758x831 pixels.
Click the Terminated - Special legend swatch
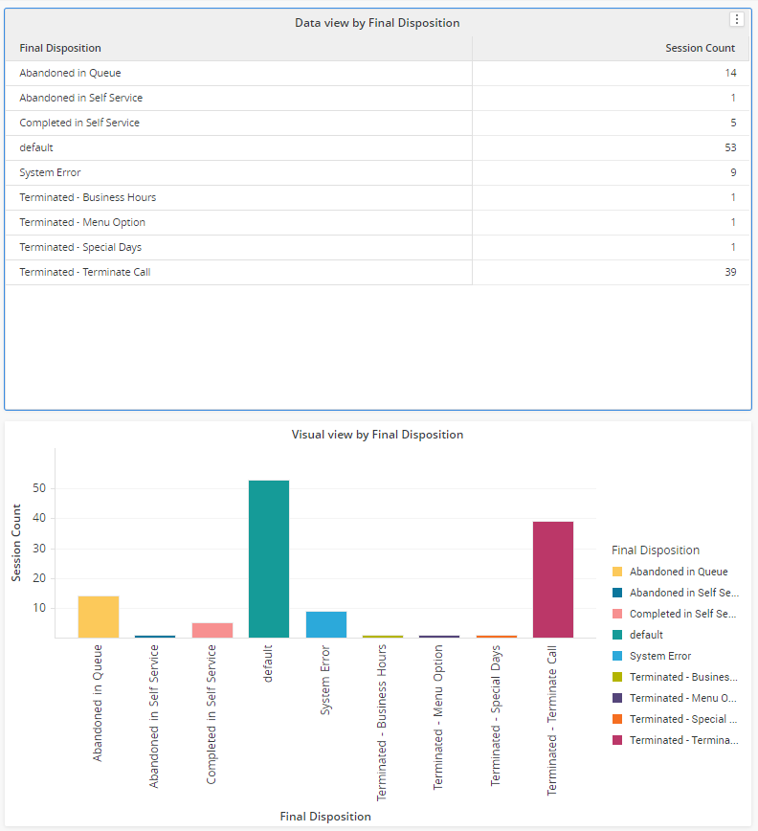coord(617,719)
